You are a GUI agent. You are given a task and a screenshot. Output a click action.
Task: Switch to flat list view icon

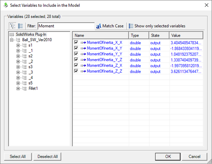(20, 26)
